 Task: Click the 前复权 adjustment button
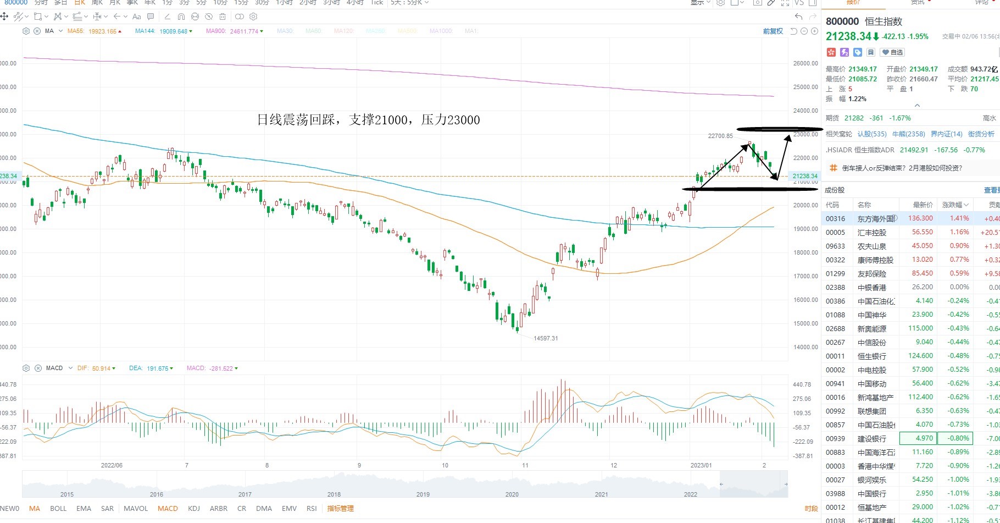pos(773,31)
